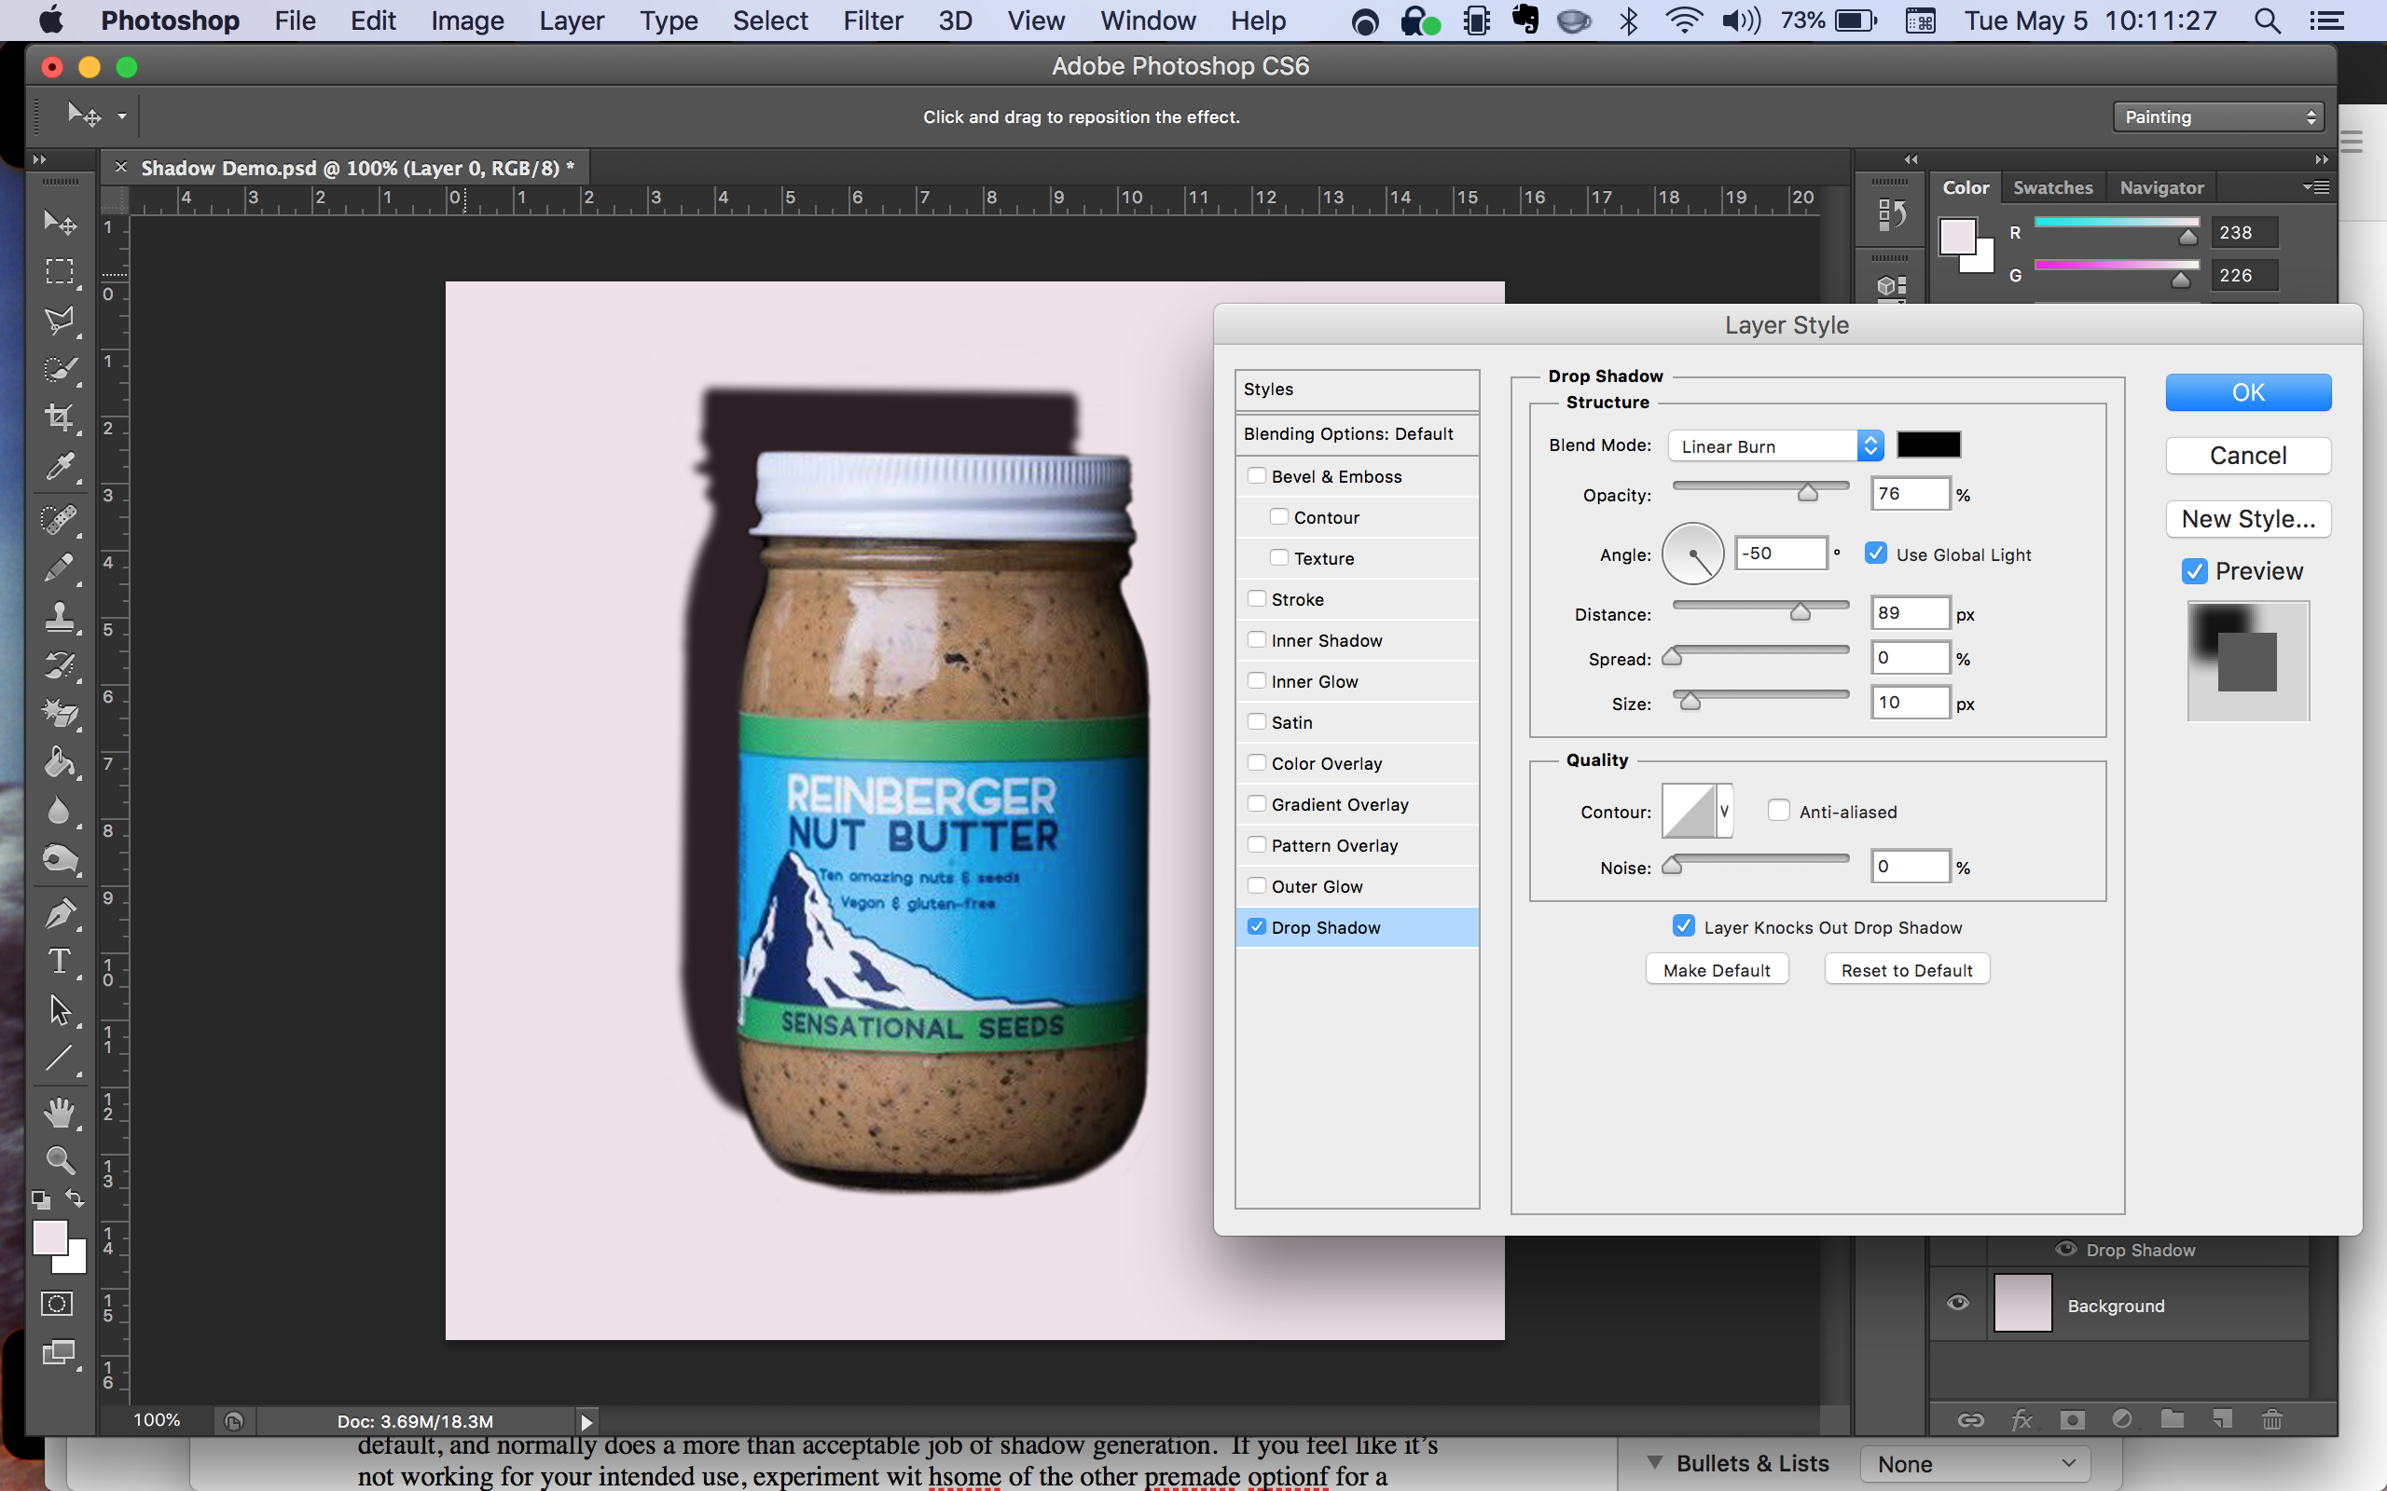Viewport: 2387px width, 1491px height.
Task: Click the black shadow color swatch
Action: tap(1928, 445)
